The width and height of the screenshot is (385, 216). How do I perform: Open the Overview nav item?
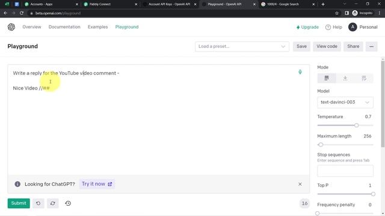point(32,27)
